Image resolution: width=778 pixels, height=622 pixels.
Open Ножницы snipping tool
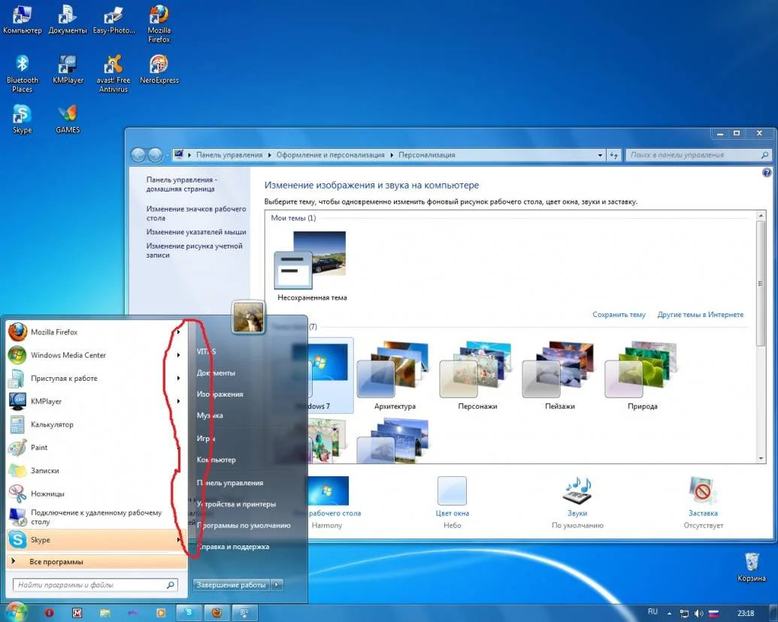click(47, 494)
